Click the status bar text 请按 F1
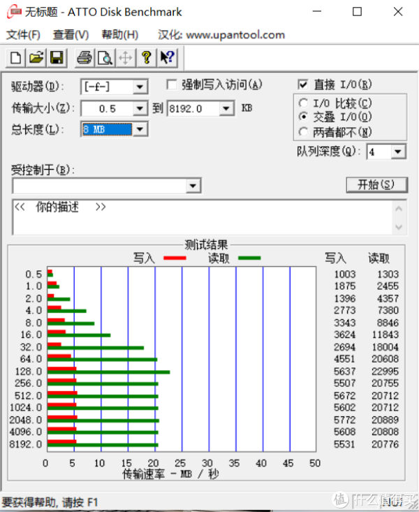Image resolution: width=419 pixels, height=512 pixels. tap(80, 502)
